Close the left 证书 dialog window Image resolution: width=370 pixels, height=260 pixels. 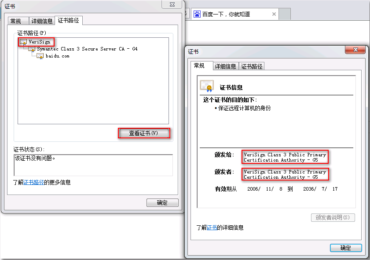click(172, 4)
